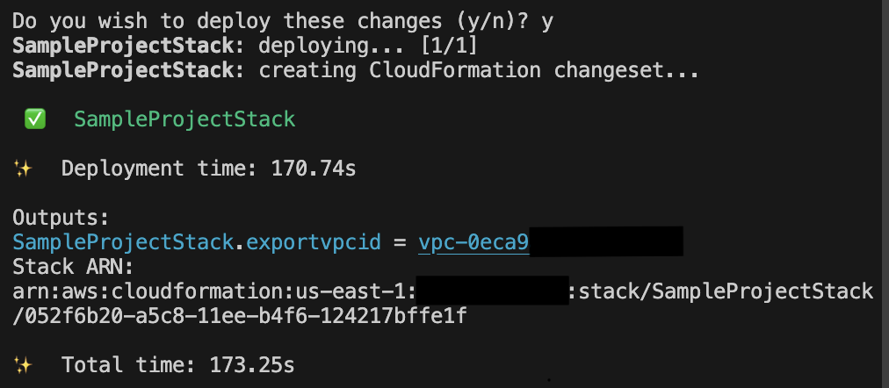The image size is (889, 388).
Task: Open the vpc-0eca9 underlined link
Action: click(x=473, y=242)
